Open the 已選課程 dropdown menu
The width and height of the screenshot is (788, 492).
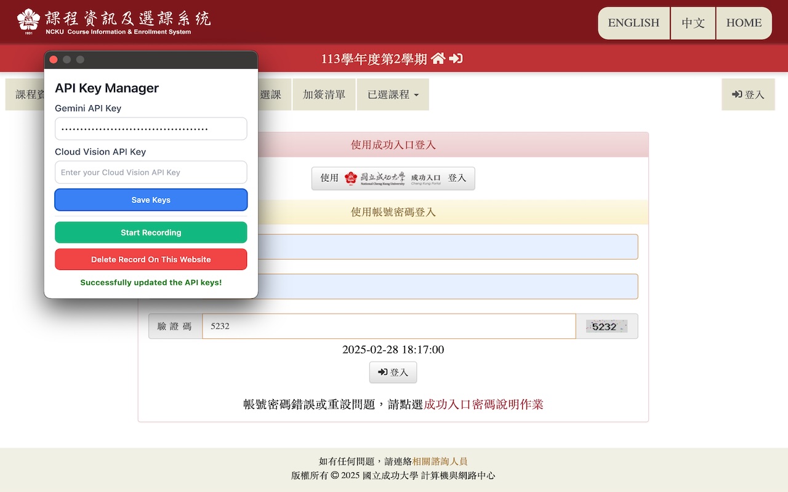coord(393,94)
